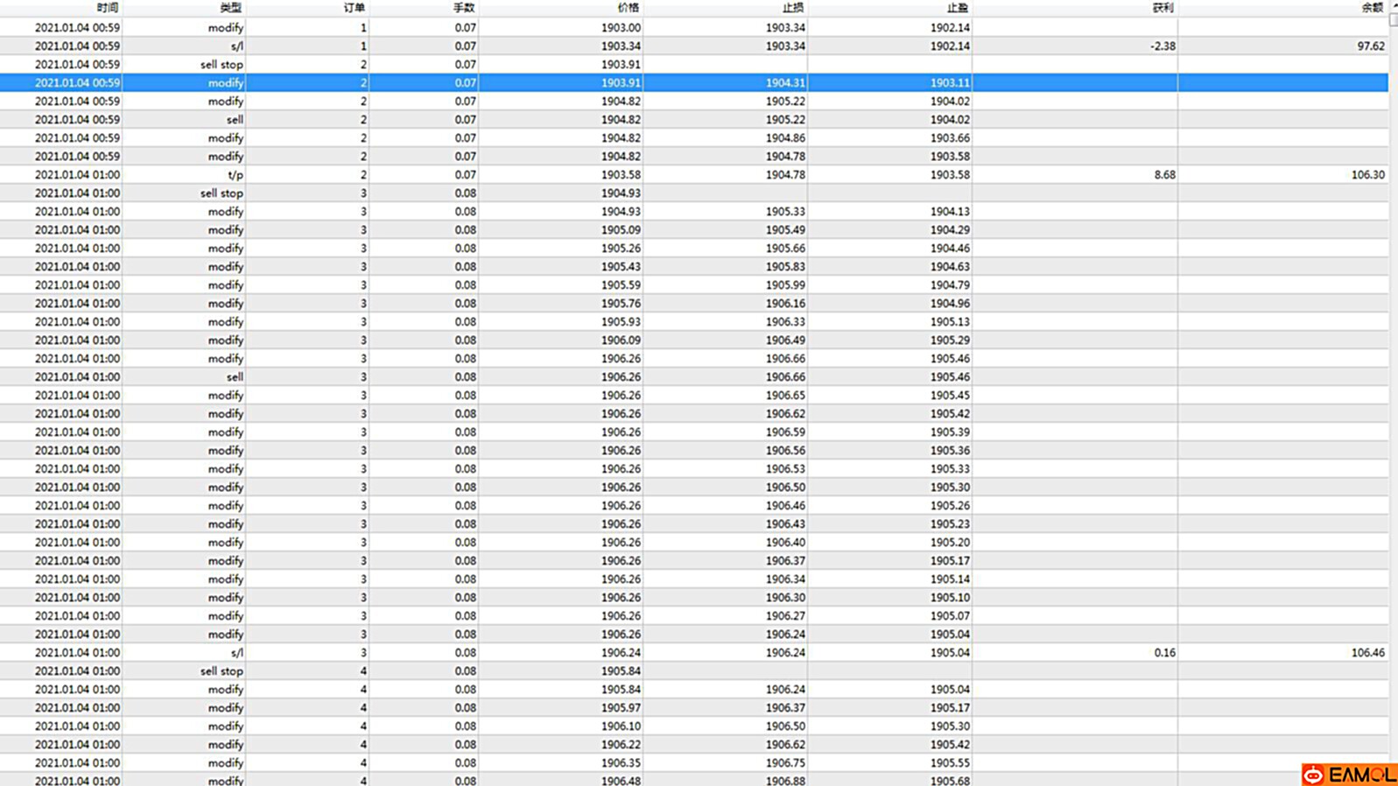Select the price cell 1903.00
The height and width of the screenshot is (786, 1398).
621,28
